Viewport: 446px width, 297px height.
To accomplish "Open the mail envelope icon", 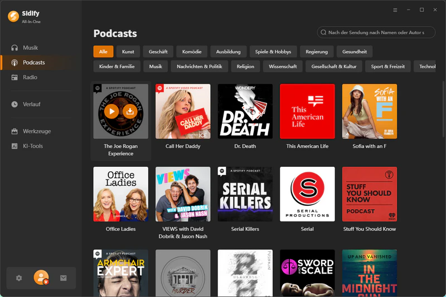I will [x=64, y=278].
